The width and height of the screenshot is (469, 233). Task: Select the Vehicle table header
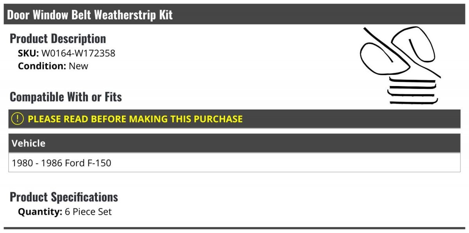pyautogui.click(x=29, y=143)
